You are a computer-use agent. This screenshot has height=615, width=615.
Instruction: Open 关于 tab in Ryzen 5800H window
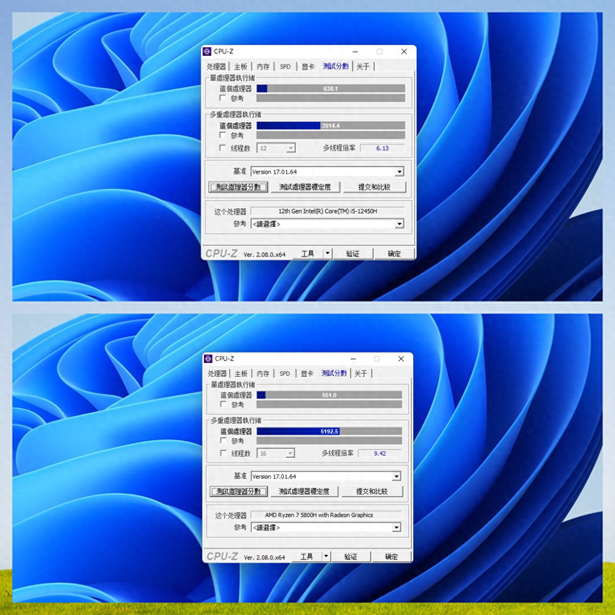pos(361,374)
